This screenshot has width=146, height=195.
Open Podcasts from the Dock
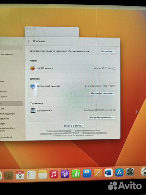pyautogui.click(x=65, y=174)
